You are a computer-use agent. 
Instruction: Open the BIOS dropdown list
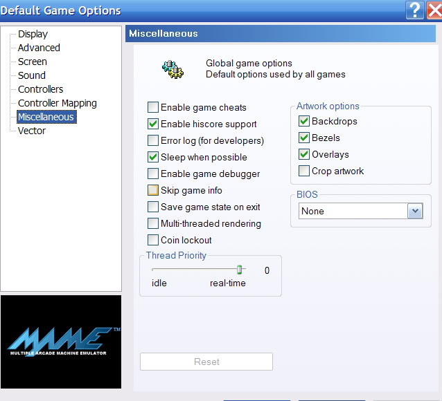[415, 212]
